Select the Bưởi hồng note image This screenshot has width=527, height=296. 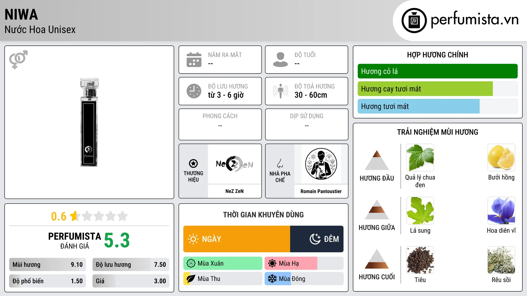501,158
